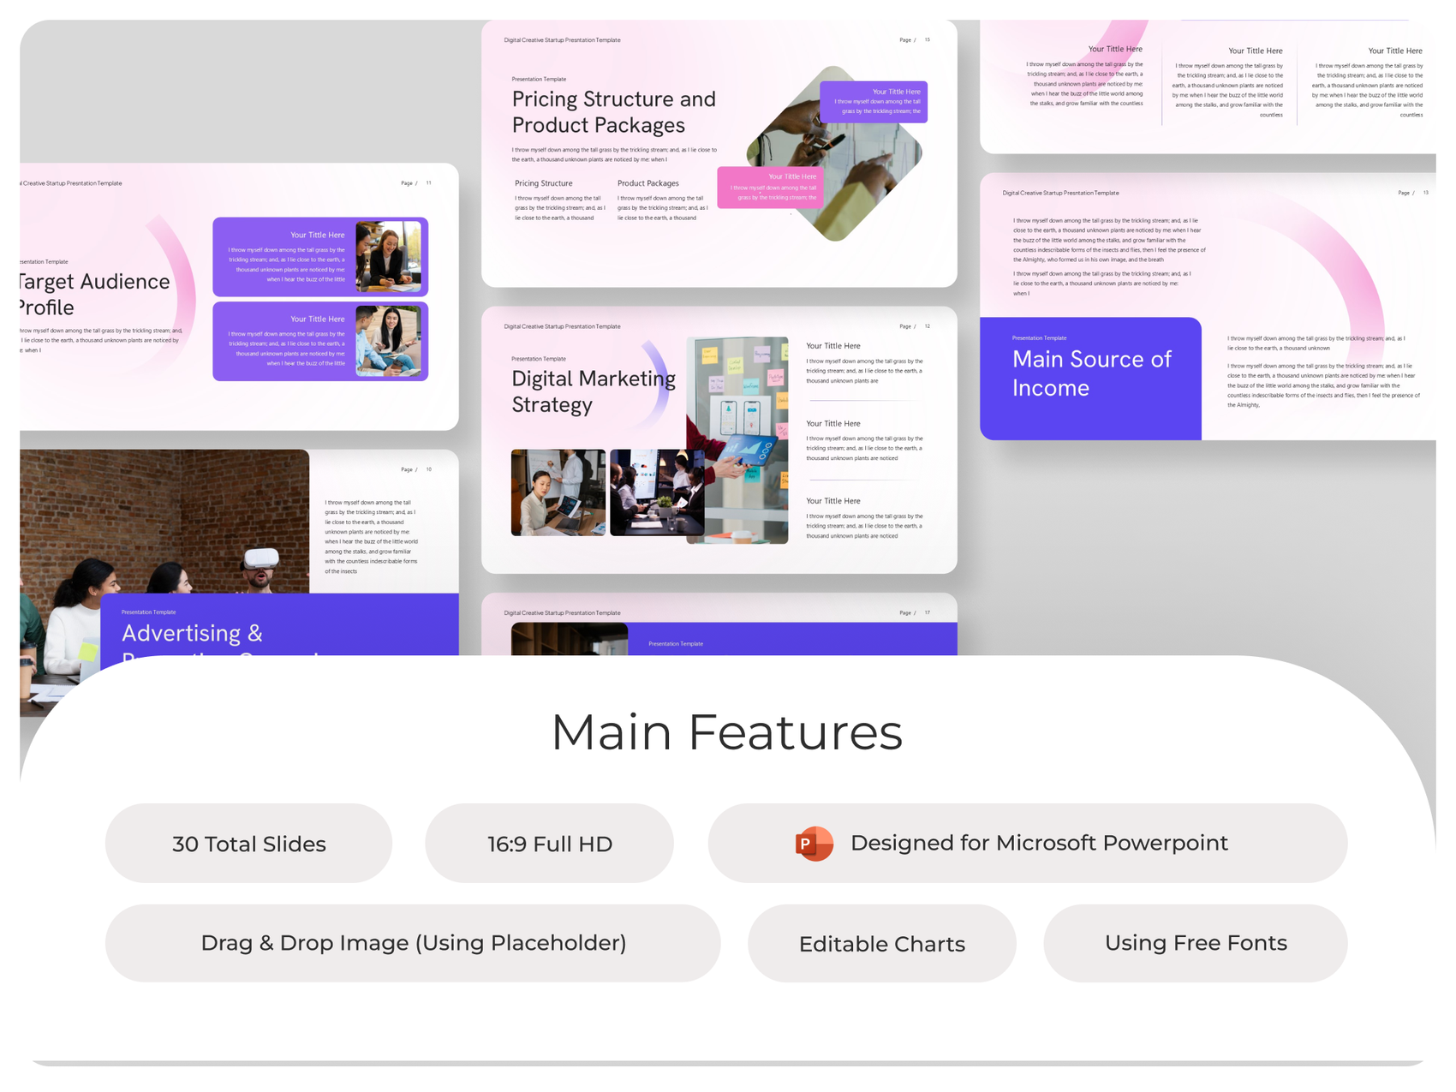This screenshot has height=1092, width=1456.
Task: Click the sticky-notes board photo
Action: click(x=737, y=440)
